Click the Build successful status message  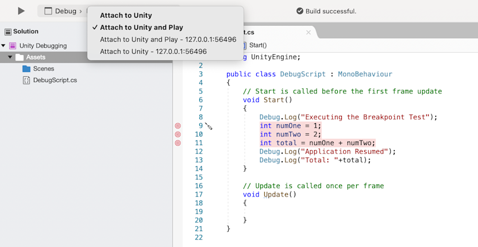click(331, 11)
